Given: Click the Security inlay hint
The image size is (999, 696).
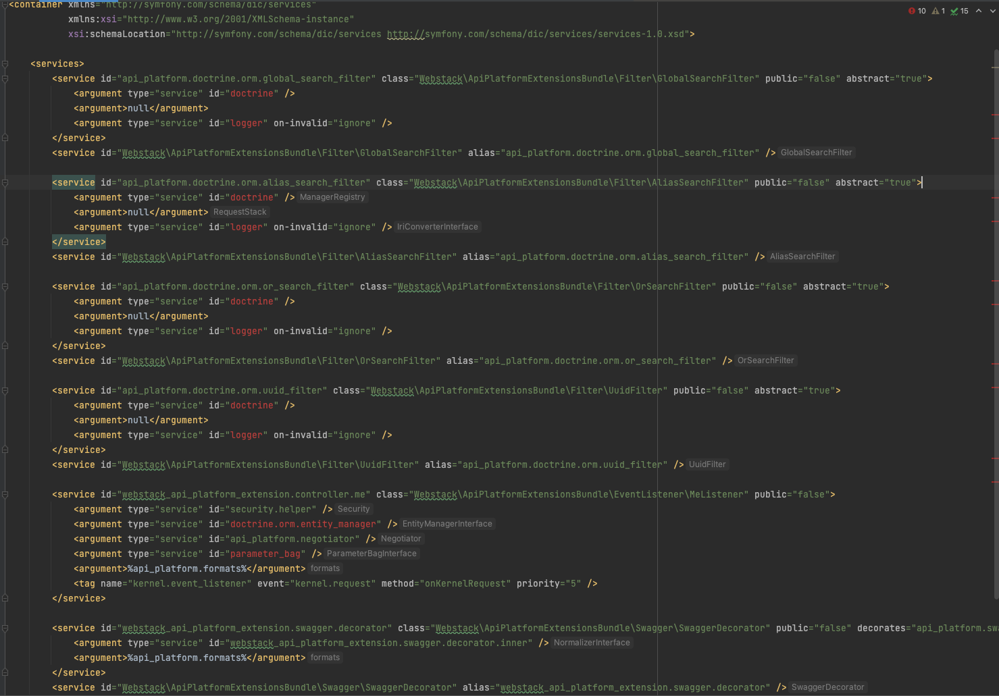Looking at the screenshot, I should [353, 509].
